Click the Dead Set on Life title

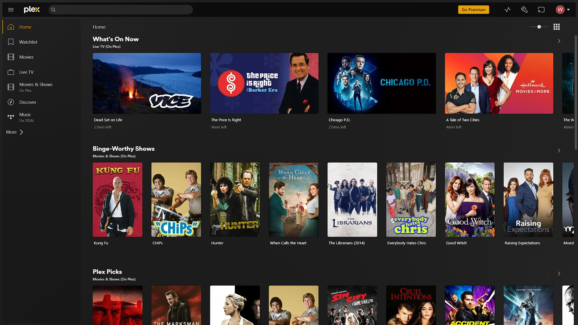[x=108, y=120]
